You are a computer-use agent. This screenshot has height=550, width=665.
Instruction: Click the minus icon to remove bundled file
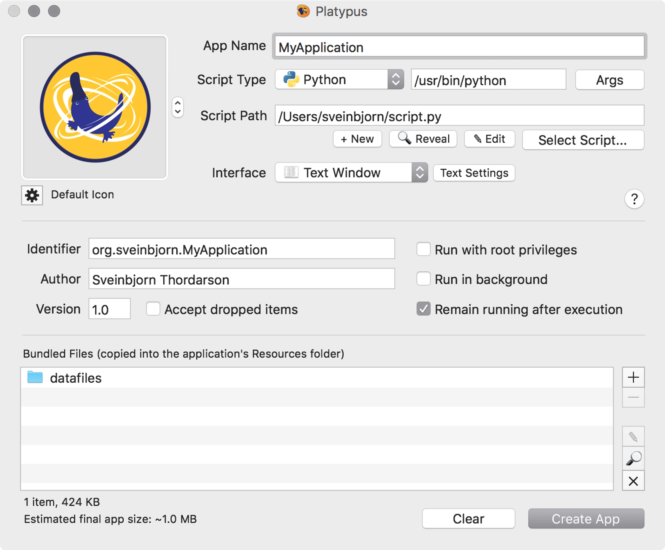pyautogui.click(x=633, y=397)
